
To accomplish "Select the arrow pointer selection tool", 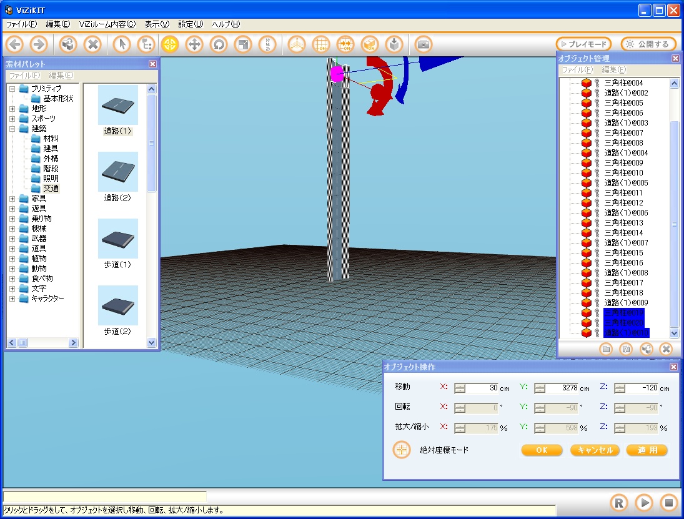I will click(122, 44).
